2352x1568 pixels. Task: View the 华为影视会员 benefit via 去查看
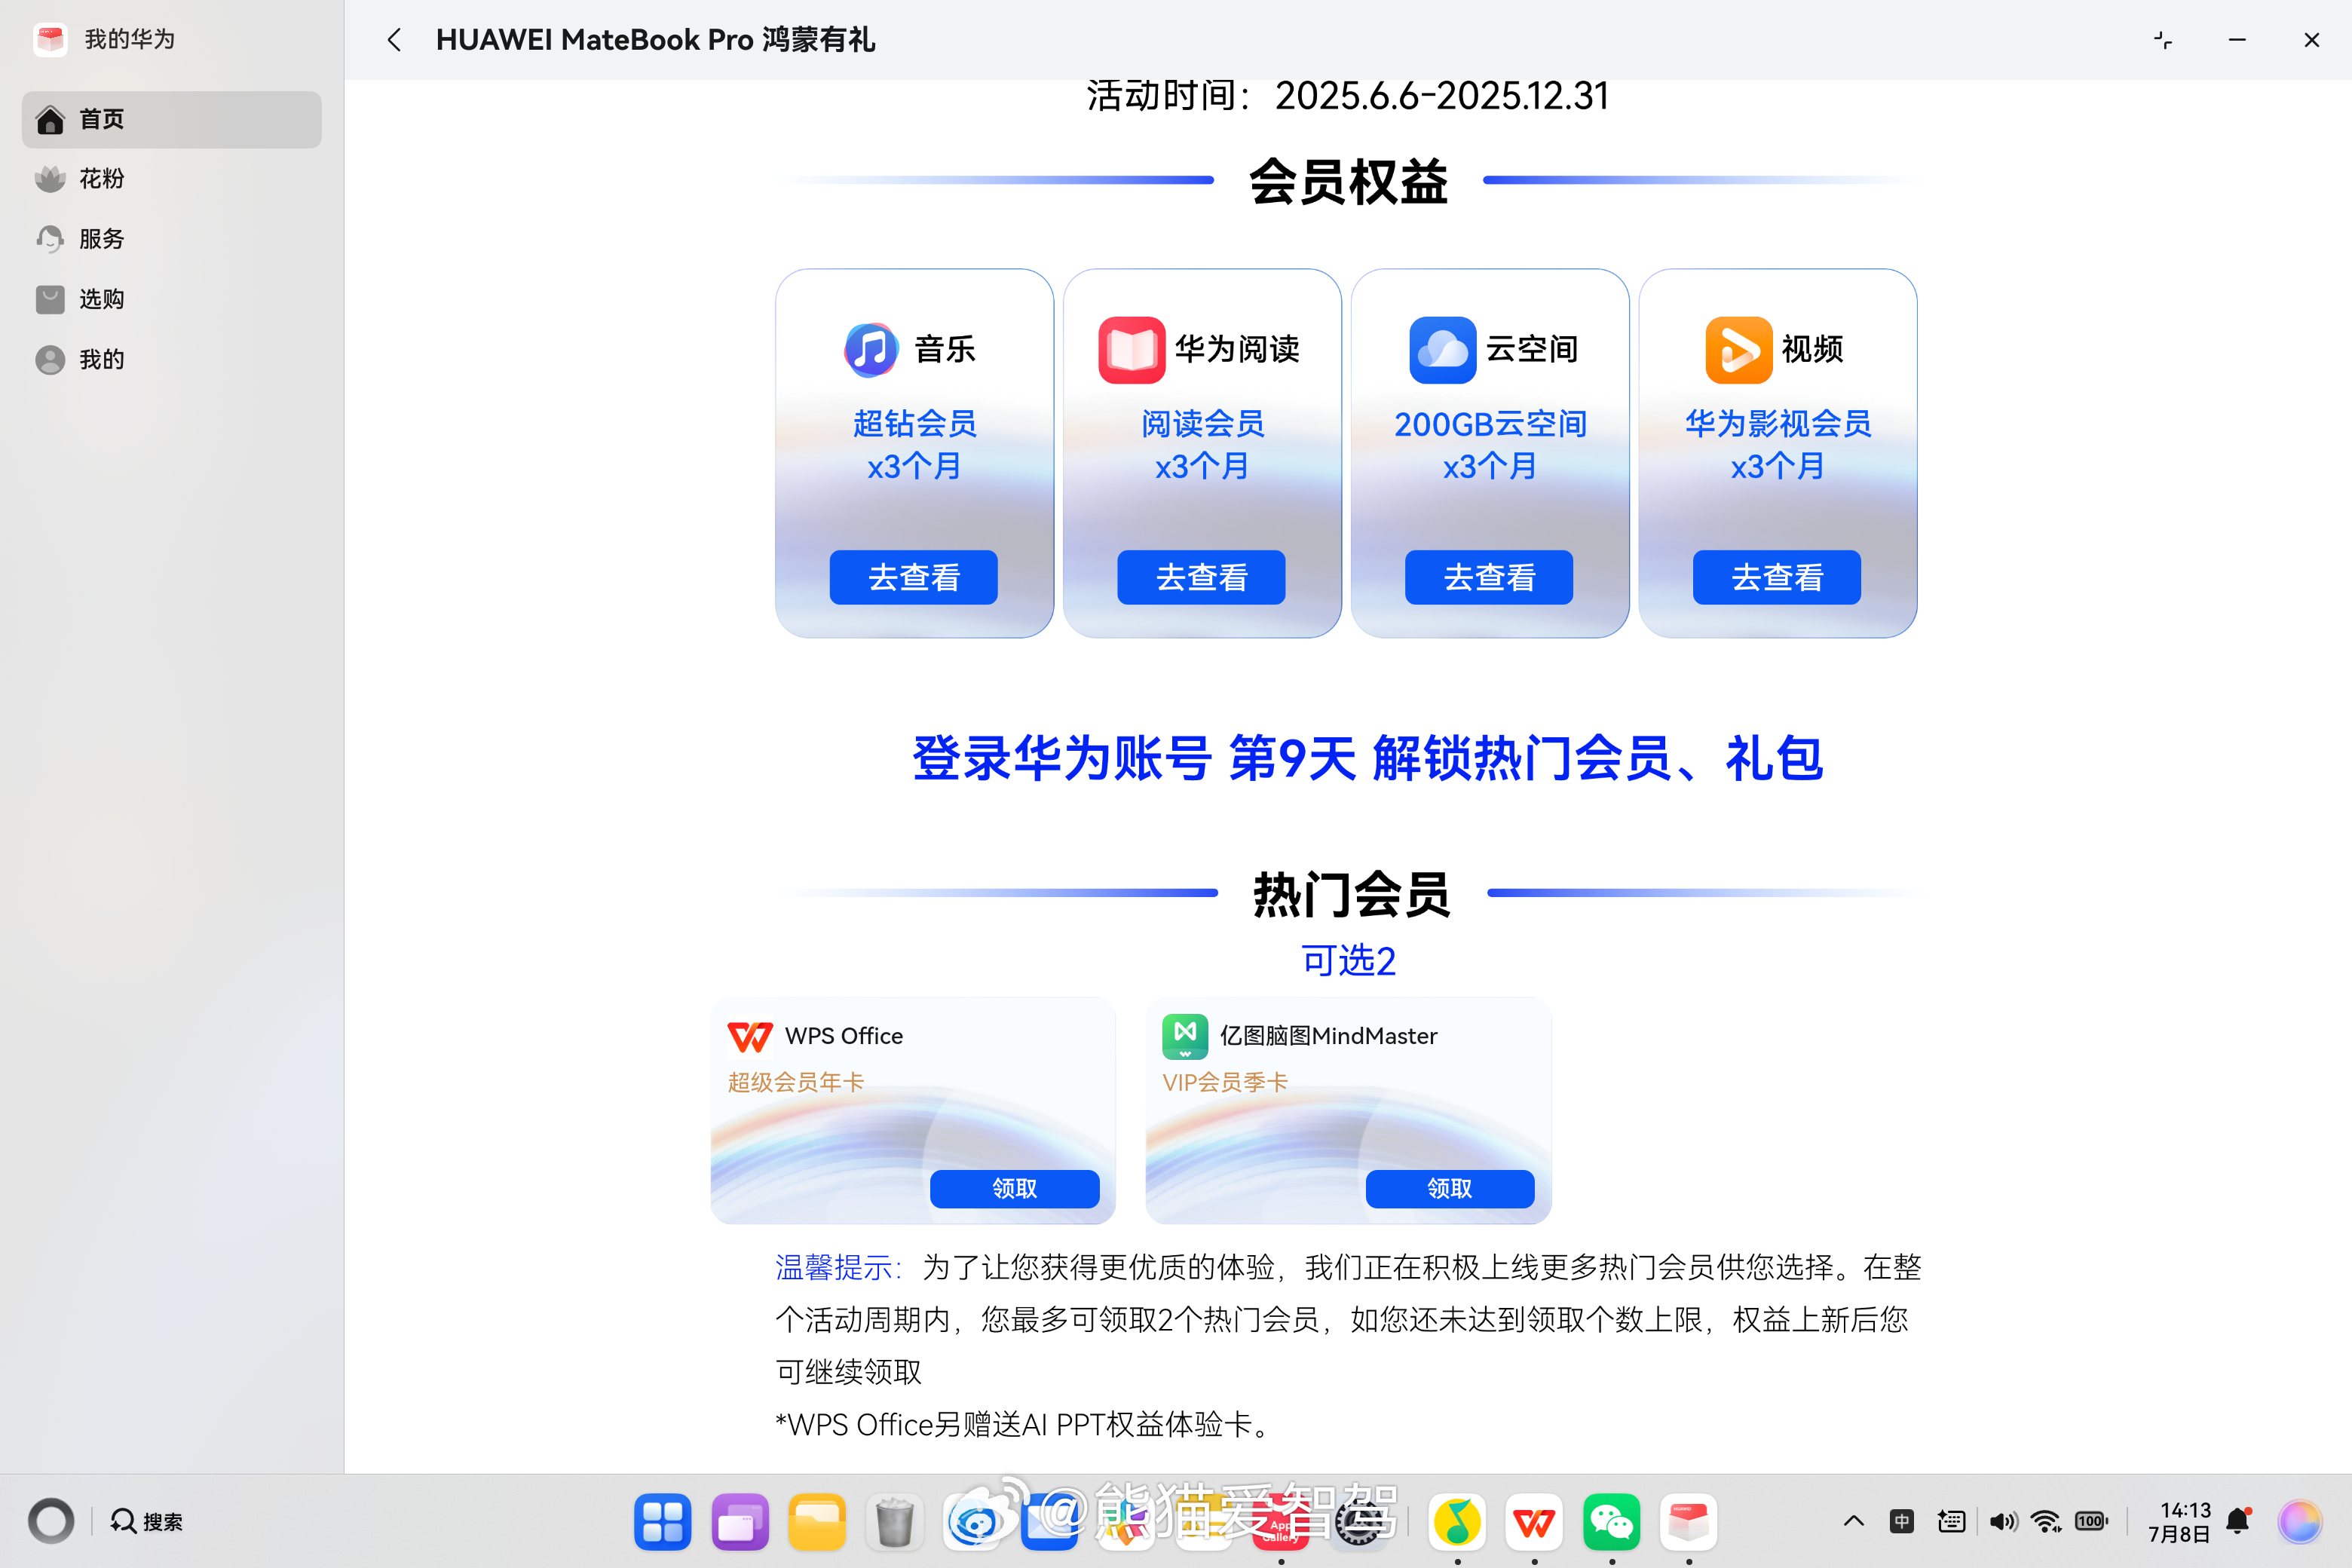pyautogui.click(x=1777, y=577)
